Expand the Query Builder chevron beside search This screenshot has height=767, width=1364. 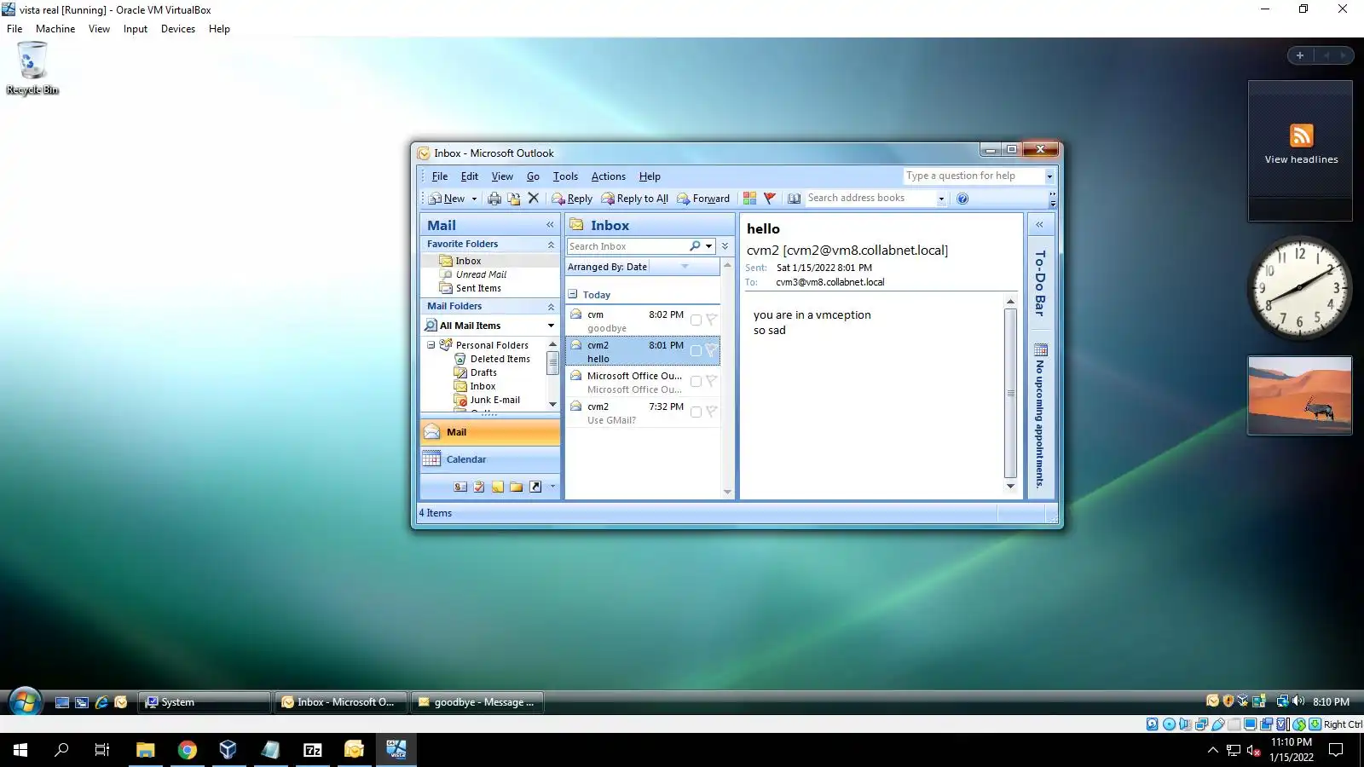pos(725,246)
